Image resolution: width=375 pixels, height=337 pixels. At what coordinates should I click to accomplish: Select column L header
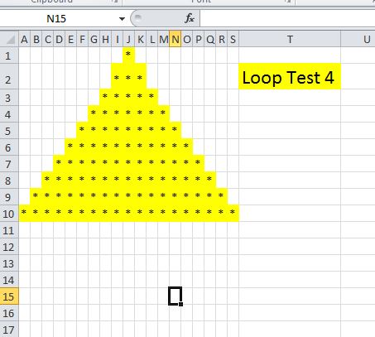[151, 40]
